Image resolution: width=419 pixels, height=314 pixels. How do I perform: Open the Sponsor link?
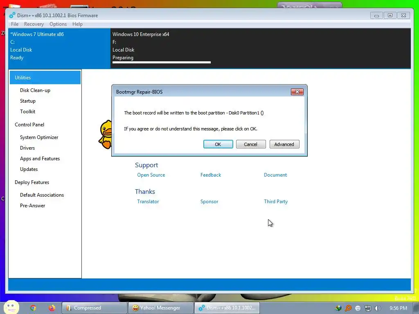(209, 202)
